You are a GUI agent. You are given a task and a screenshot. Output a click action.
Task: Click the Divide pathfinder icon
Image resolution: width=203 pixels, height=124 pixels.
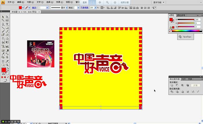click(172, 92)
